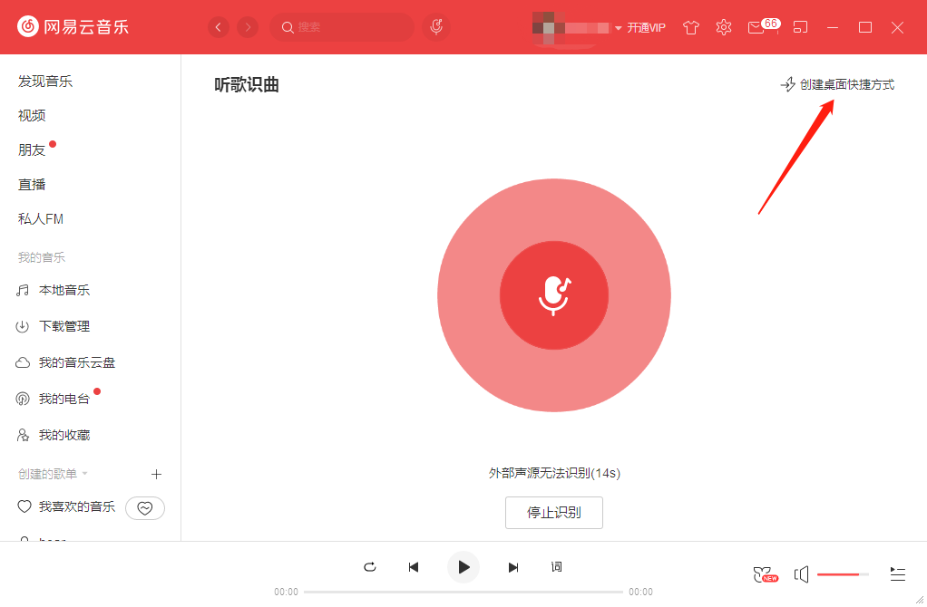This screenshot has width=927, height=607.
Task: Click the NetEase Cloud Music logo
Action: [x=73, y=26]
